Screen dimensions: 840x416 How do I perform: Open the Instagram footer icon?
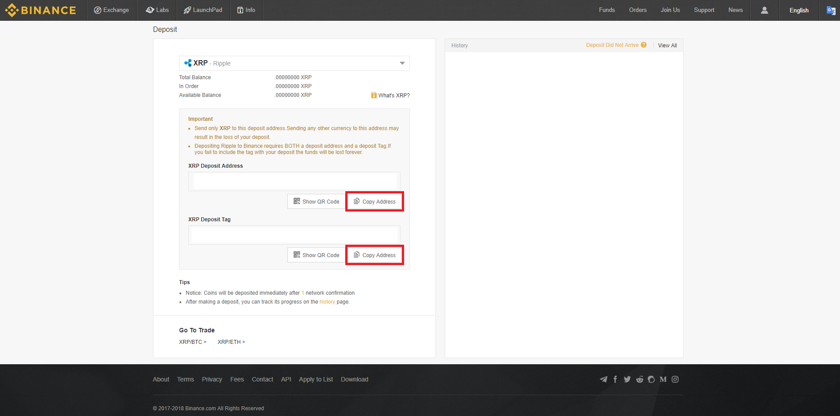pos(675,379)
